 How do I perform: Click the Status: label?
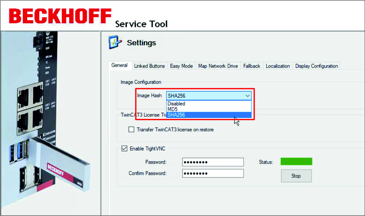pyautogui.click(x=266, y=162)
